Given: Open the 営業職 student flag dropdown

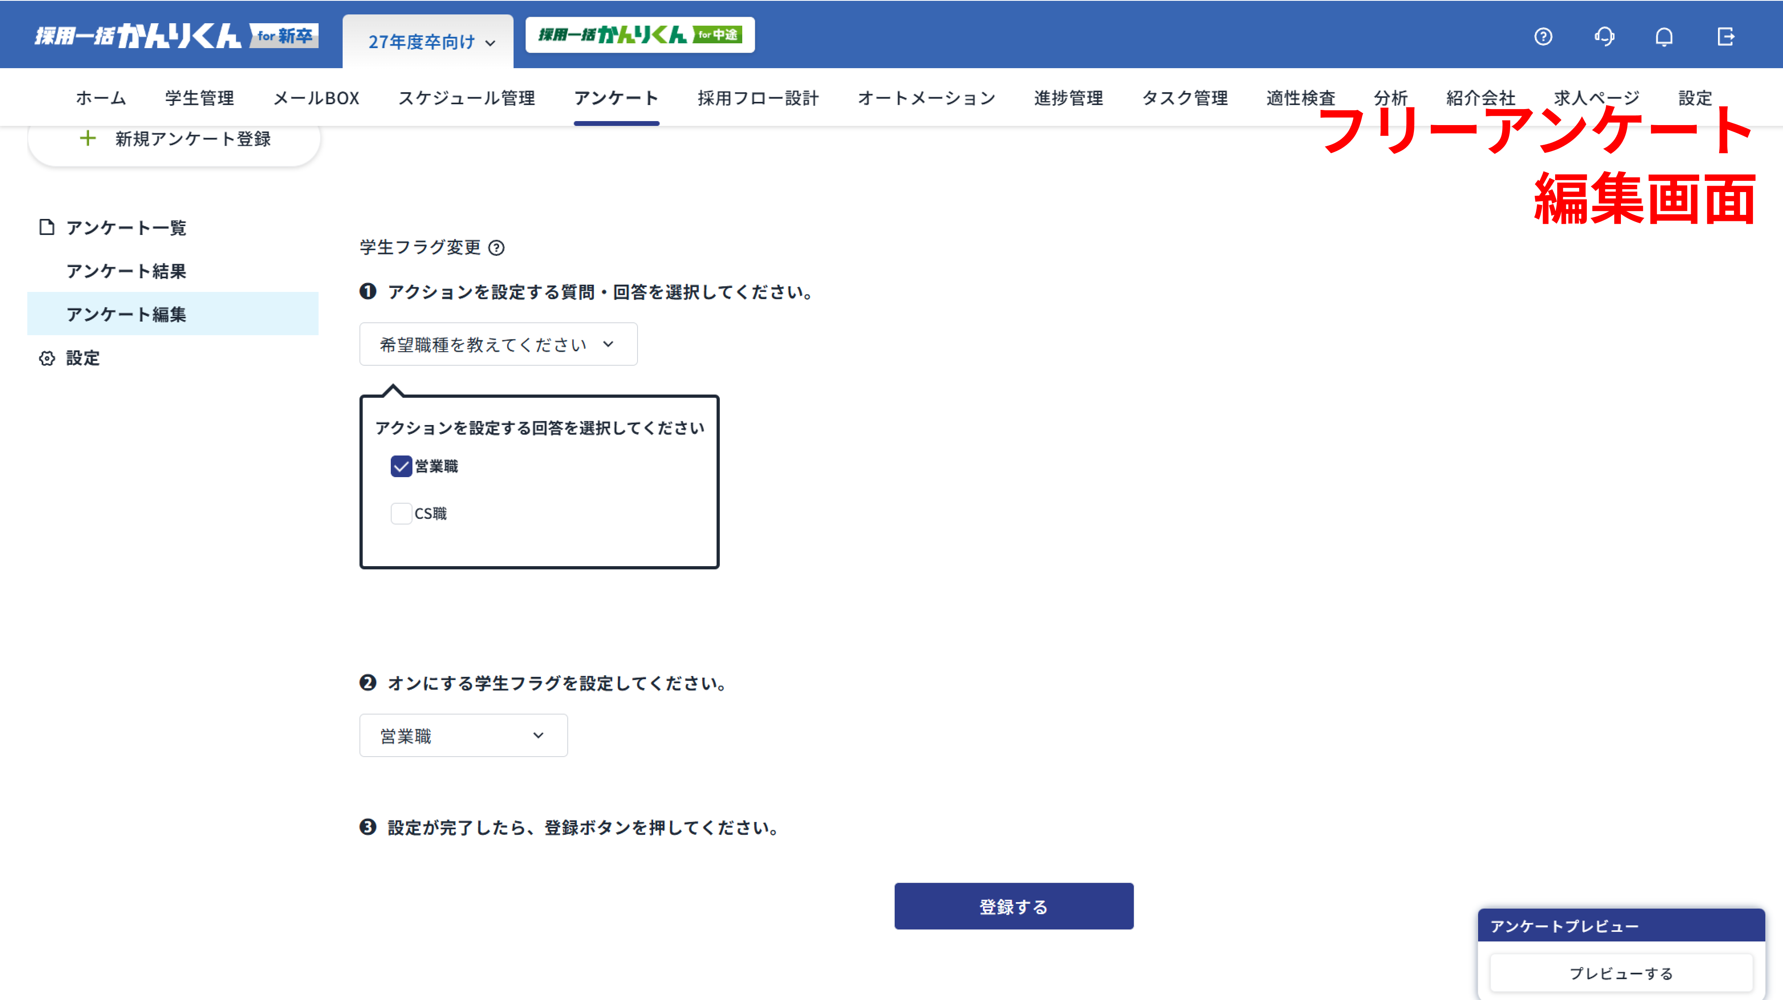Looking at the screenshot, I should (463, 735).
